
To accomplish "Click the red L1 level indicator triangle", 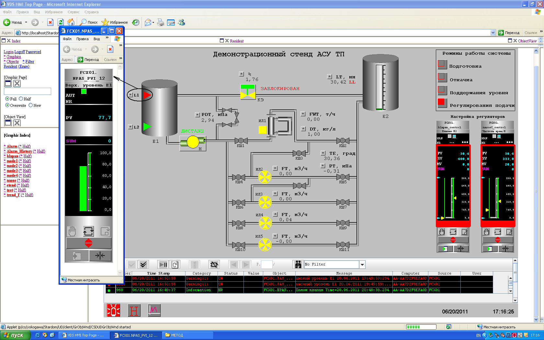I will (x=147, y=95).
